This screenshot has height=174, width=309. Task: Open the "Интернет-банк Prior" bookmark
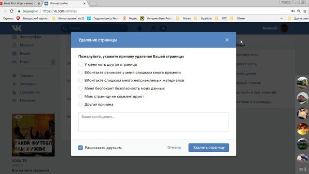(x=156, y=18)
